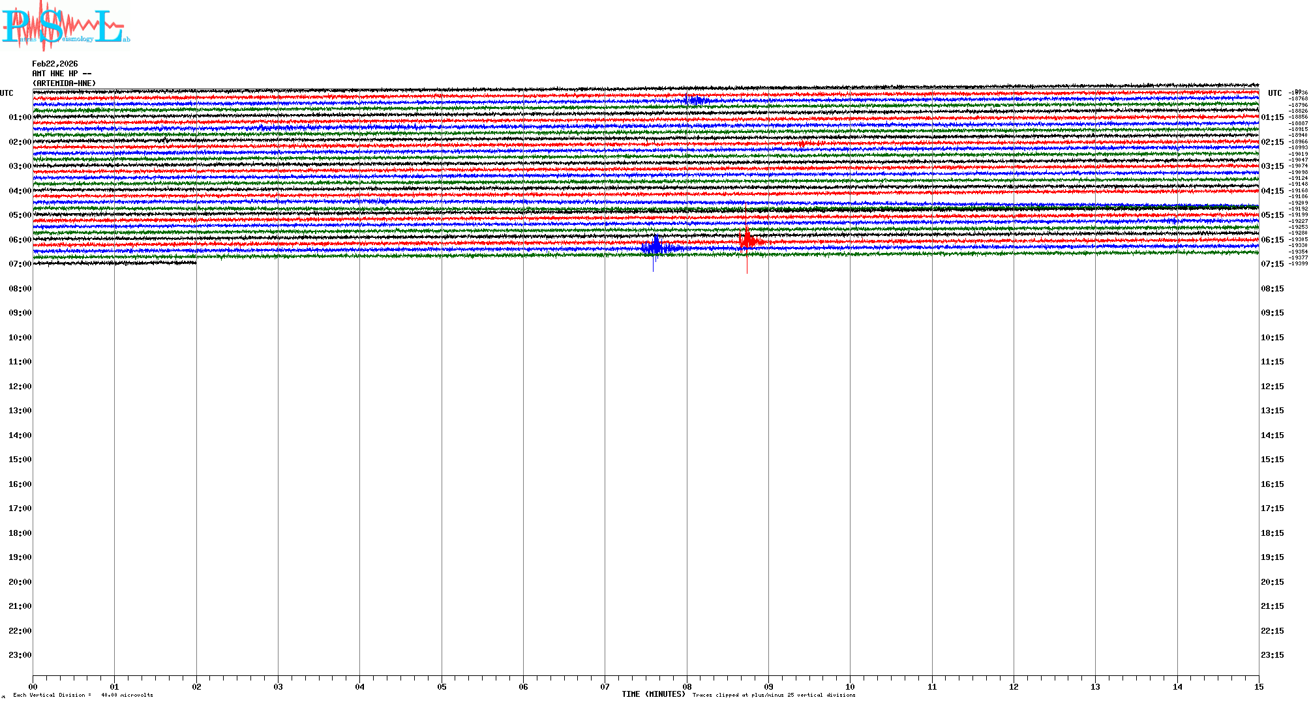Image resolution: width=1311 pixels, height=704 pixels.
Task: Click the AMT HNE HP station header
Action: tap(61, 74)
